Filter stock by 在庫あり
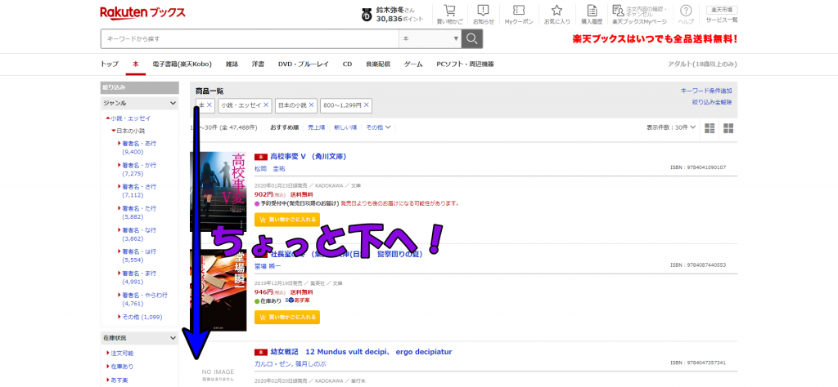The image size is (838, 387). 120,367
